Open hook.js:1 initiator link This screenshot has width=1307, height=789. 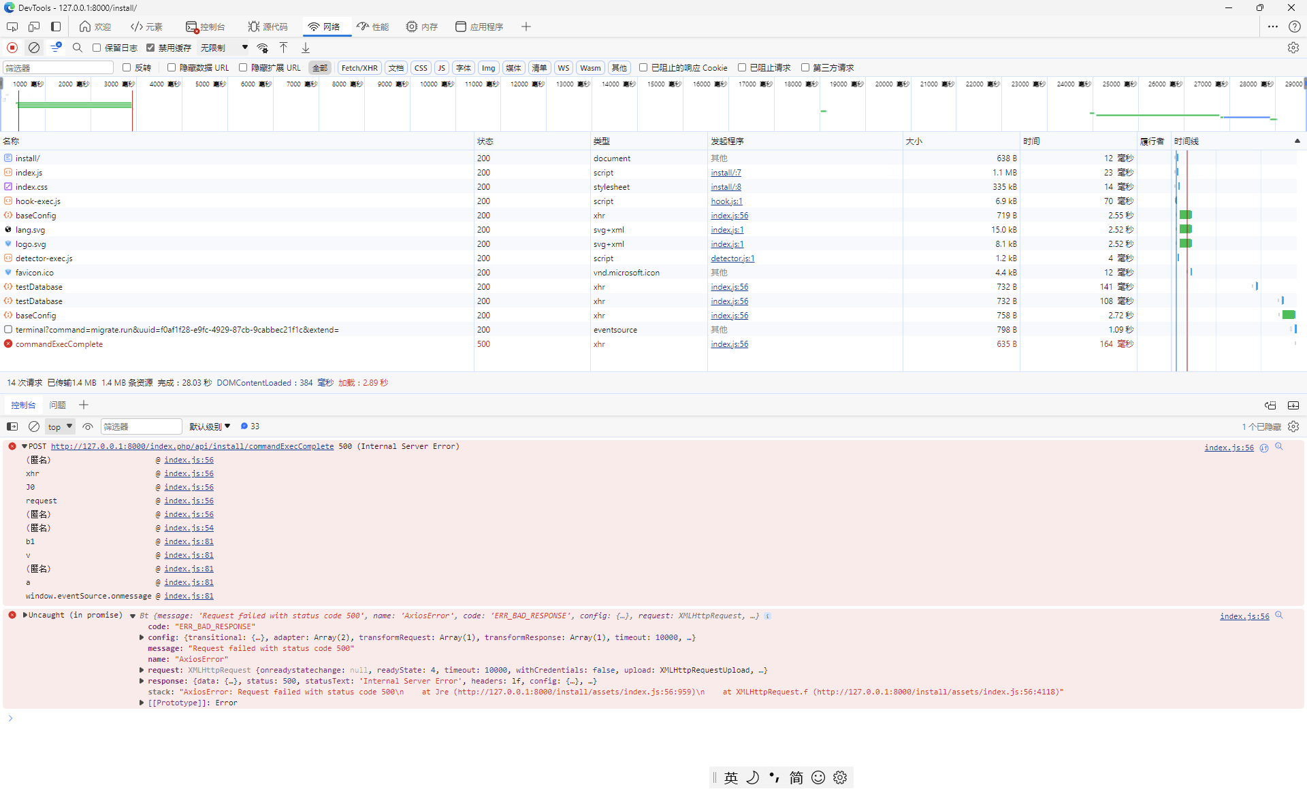click(x=726, y=201)
